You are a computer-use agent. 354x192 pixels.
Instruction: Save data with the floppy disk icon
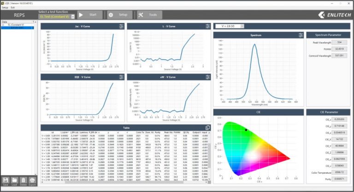[6, 181]
